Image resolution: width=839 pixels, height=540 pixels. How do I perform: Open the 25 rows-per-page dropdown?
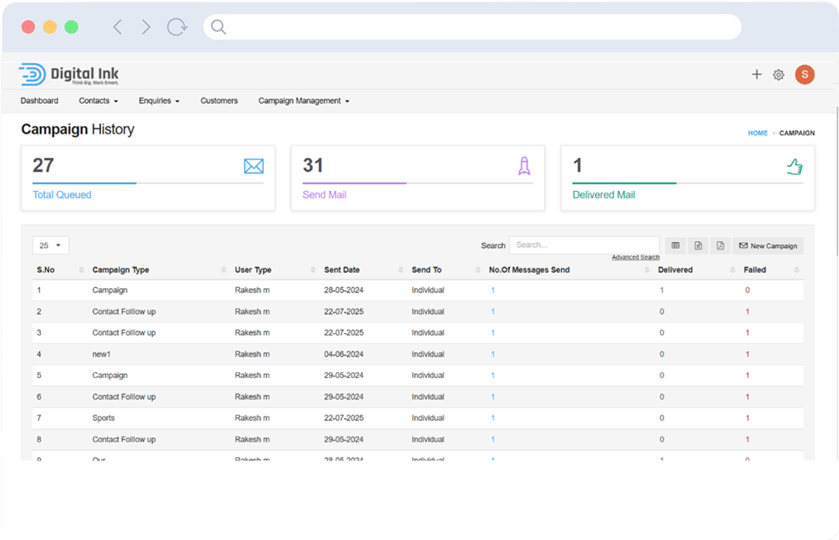[51, 245]
